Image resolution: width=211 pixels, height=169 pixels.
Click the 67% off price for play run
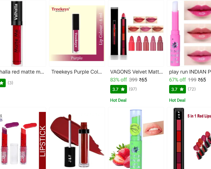(177, 80)
